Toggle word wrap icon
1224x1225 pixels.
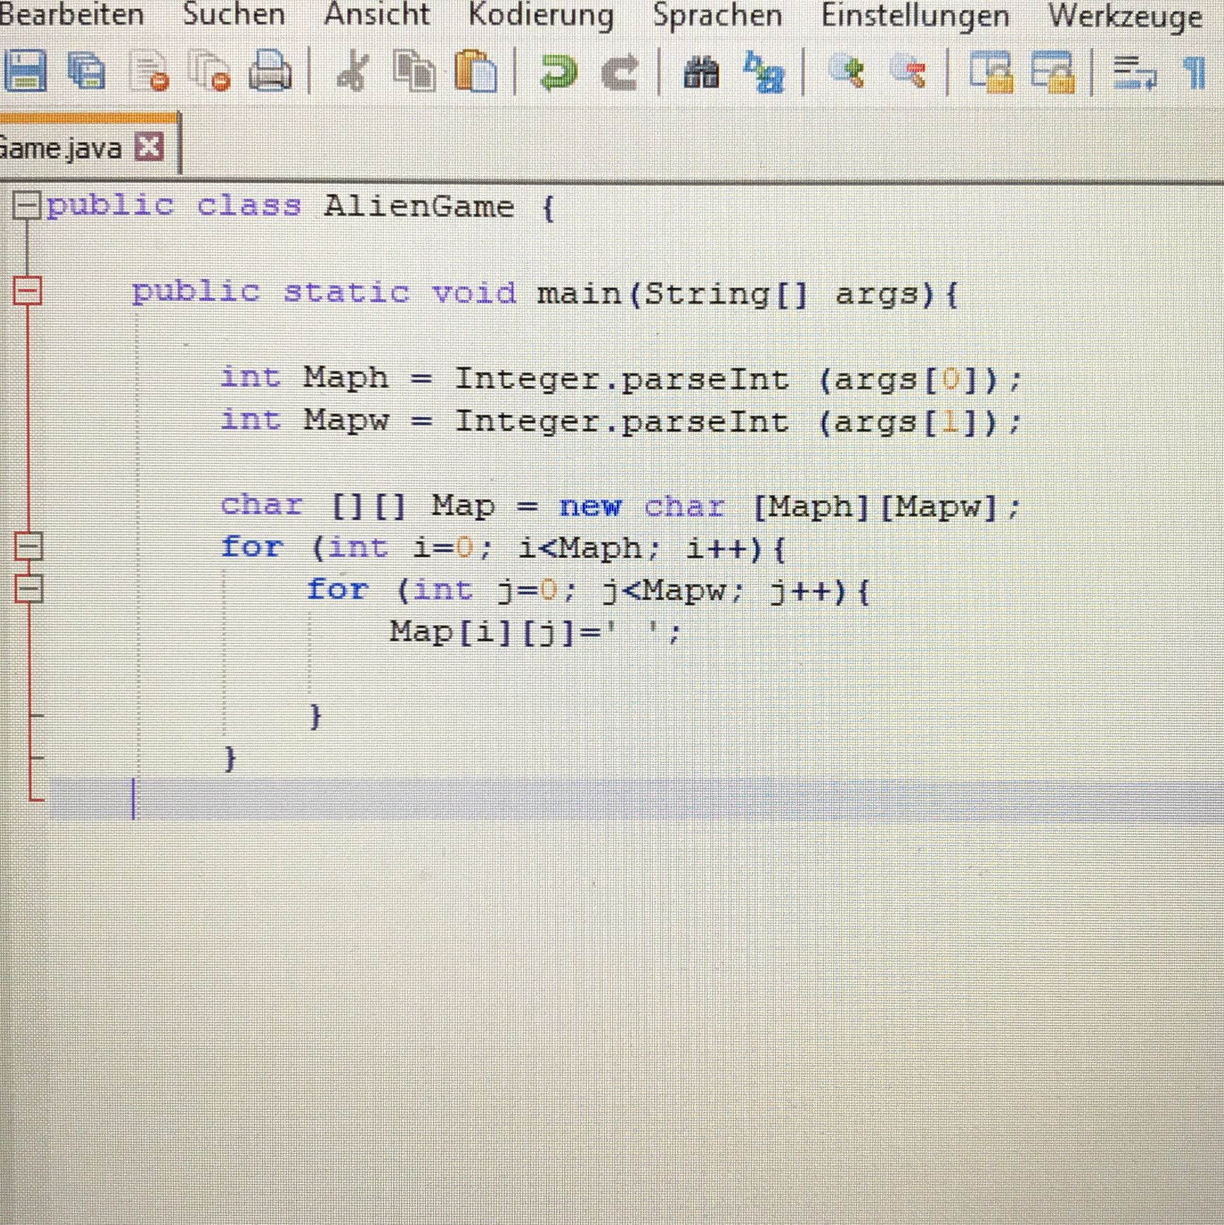click(x=1135, y=73)
